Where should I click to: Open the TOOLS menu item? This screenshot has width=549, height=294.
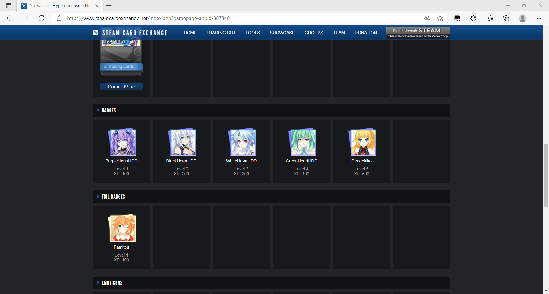[x=253, y=33]
